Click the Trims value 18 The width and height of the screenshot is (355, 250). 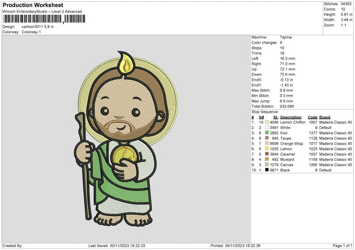pyautogui.click(x=282, y=53)
